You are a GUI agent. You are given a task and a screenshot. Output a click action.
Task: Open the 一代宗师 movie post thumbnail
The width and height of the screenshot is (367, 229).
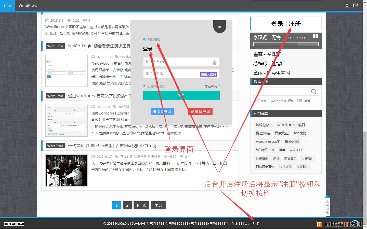67,170
